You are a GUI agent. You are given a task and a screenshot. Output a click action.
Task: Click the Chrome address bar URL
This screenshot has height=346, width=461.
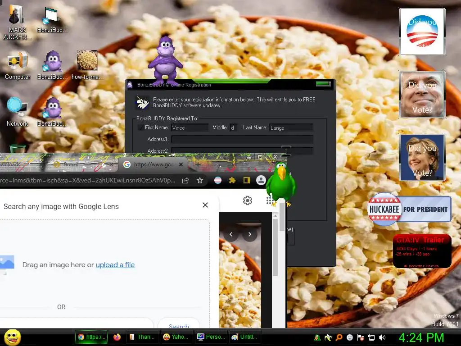[88, 180]
